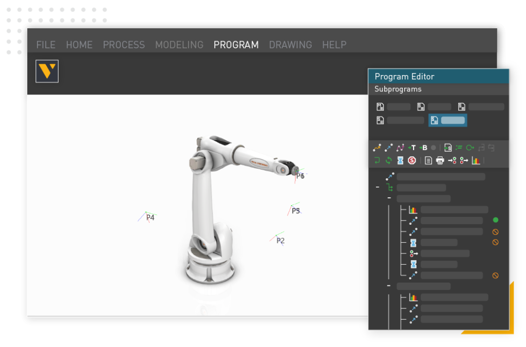
Task: Click the Print statement printer icon
Action: coord(440,160)
